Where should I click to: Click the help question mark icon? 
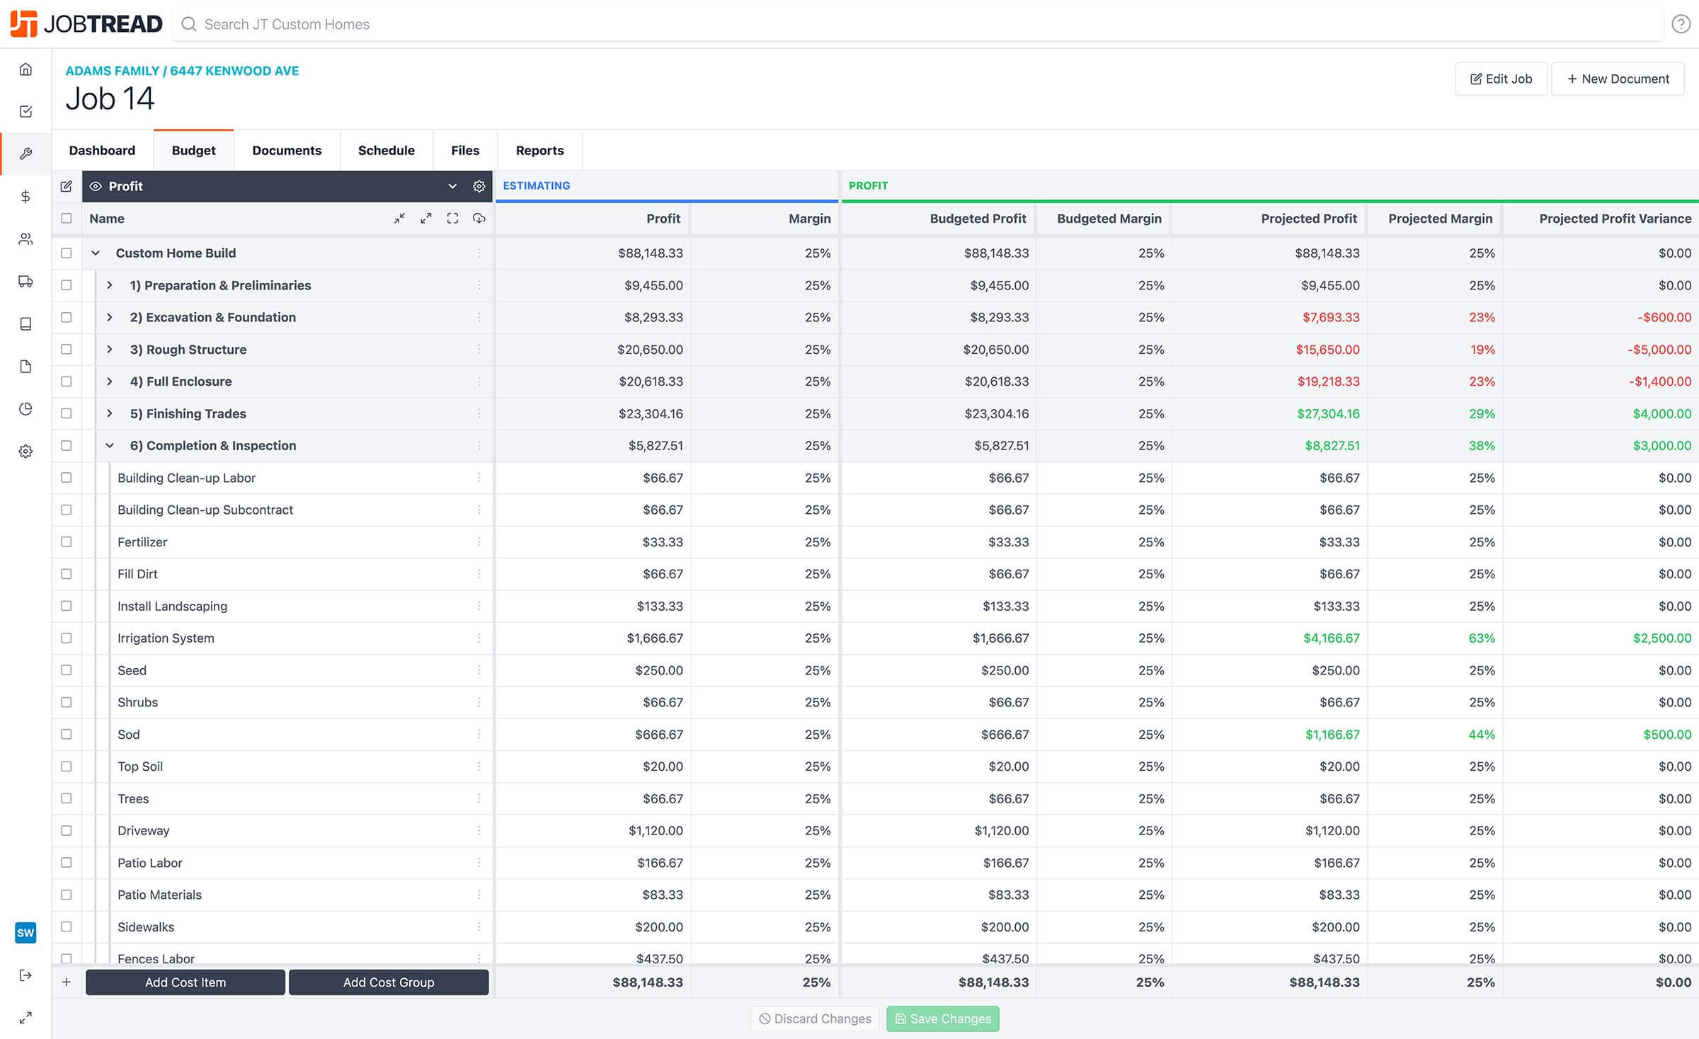[x=1681, y=24]
